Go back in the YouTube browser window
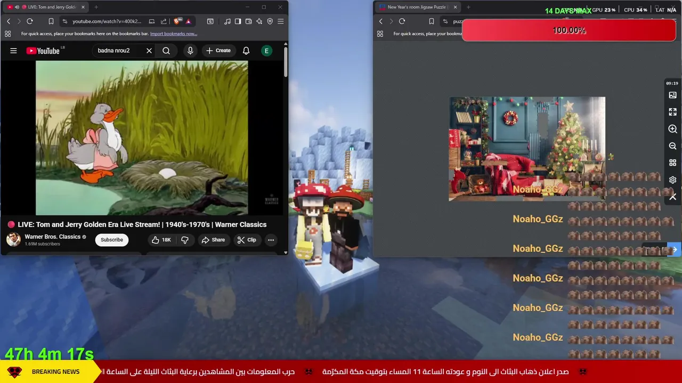Screen dimensions: 682x383 (9, 21)
